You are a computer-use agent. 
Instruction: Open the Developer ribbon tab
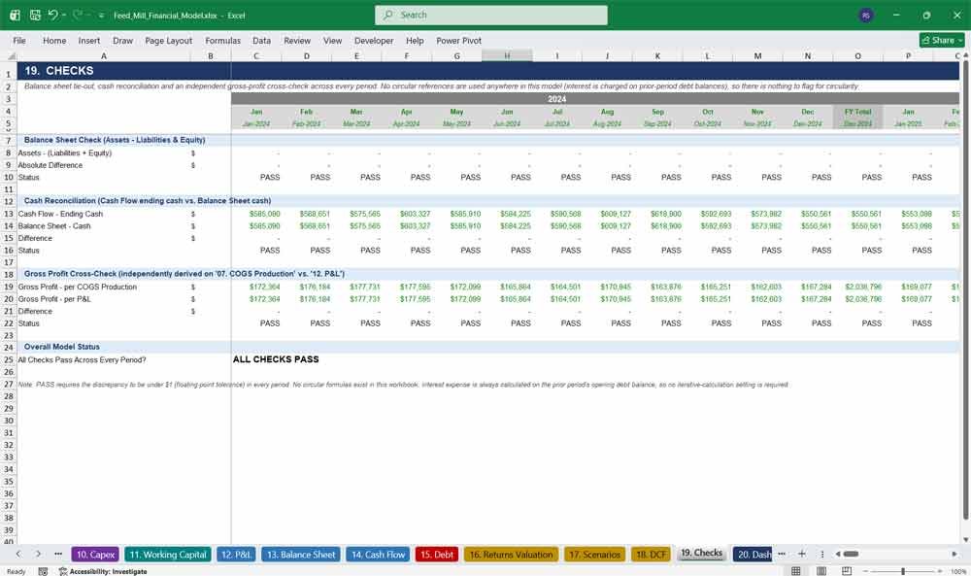click(374, 40)
